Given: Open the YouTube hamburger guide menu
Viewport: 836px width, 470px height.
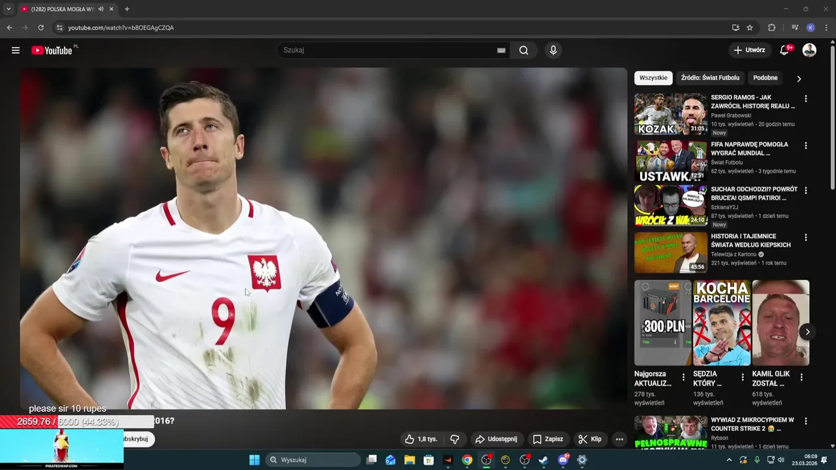Looking at the screenshot, I should pyautogui.click(x=16, y=50).
